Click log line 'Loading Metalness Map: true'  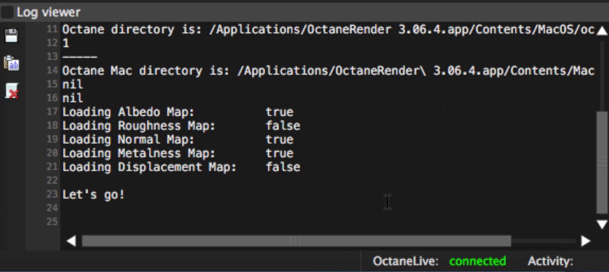(x=178, y=153)
